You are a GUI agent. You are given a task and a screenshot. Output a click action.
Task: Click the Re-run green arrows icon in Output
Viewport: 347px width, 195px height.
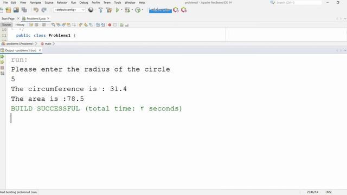(x=2, y=56)
